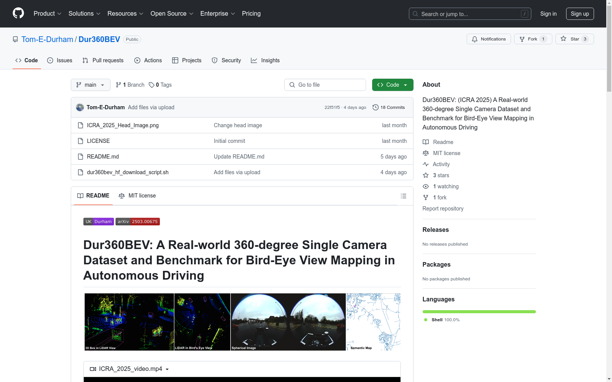Viewport: 612px width, 382px height.
Task: Click the repository icon beside Tom-E-Durham
Action: click(15, 39)
